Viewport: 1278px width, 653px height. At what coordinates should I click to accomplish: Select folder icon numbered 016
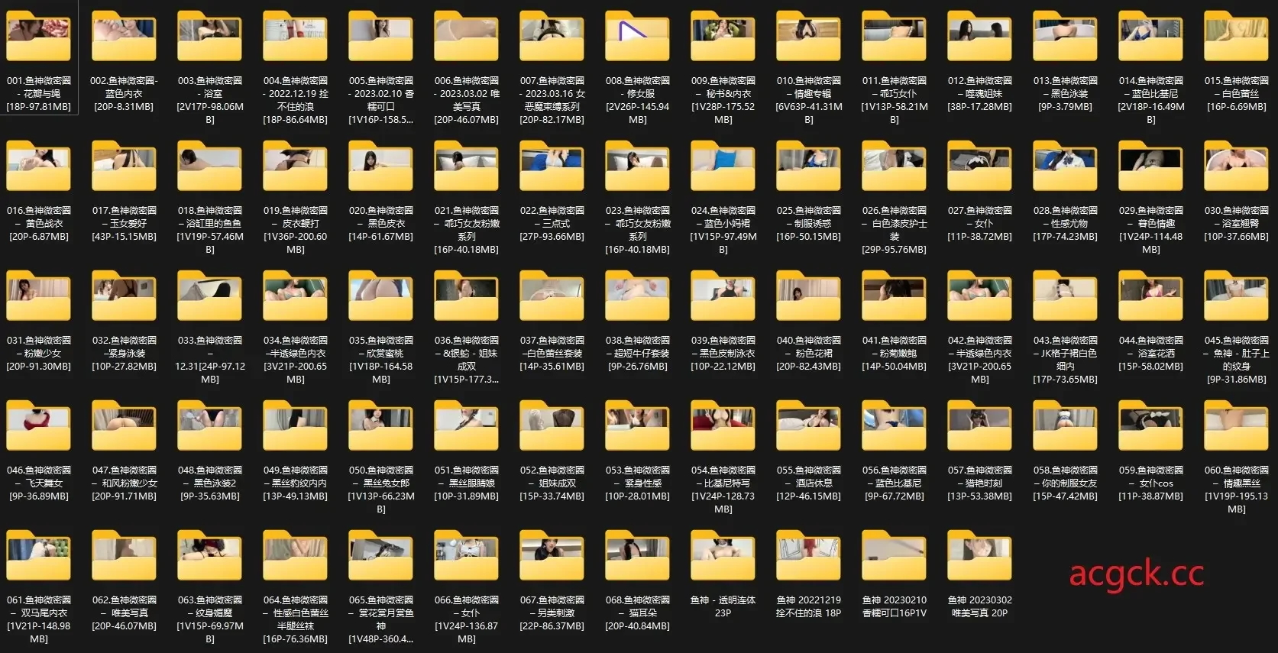coord(38,166)
